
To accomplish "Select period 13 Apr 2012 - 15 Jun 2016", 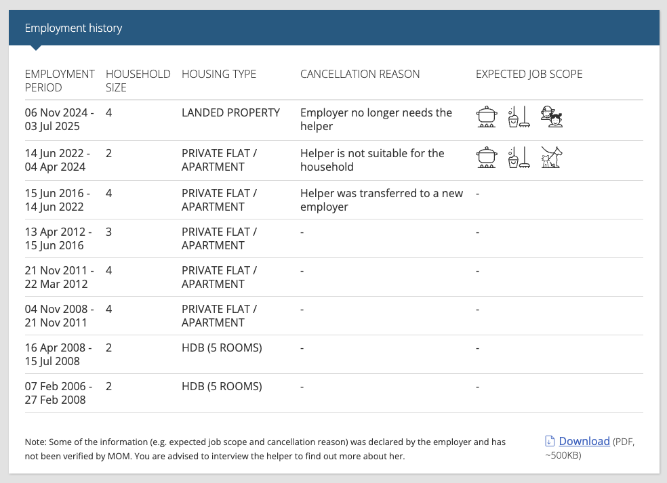I will 58,238.
